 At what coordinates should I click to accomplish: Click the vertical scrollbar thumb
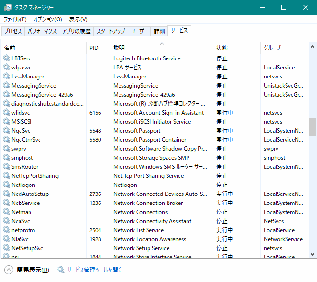tap(312, 127)
